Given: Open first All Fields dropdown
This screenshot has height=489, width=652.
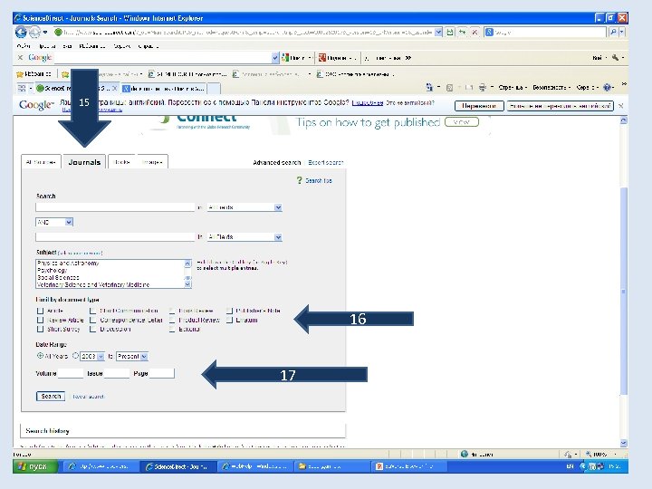Looking at the screenshot, I should (244, 207).
